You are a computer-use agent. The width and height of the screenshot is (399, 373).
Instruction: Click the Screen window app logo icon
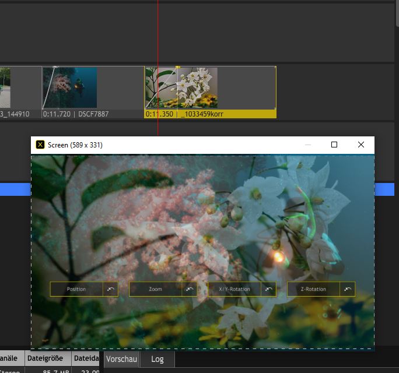pos(40,145)
